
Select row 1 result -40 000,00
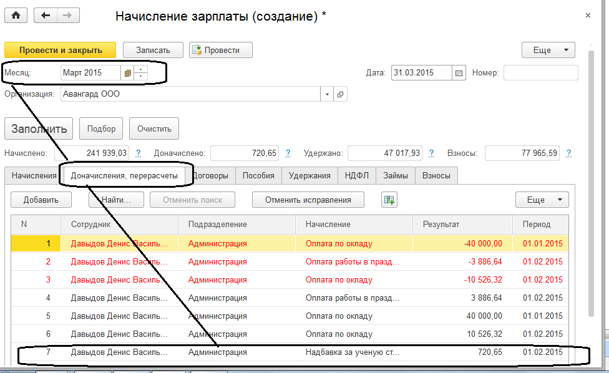[x=462, y=244]
